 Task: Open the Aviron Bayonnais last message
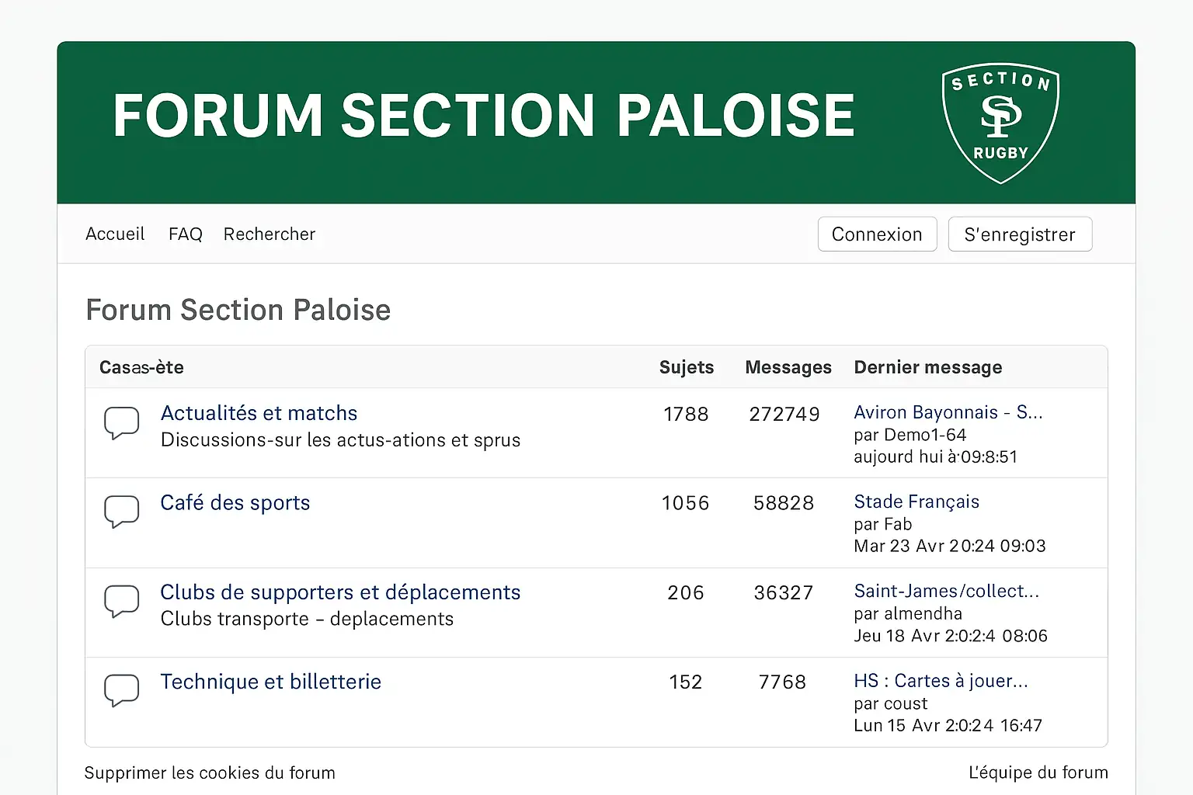coord(948,412)
